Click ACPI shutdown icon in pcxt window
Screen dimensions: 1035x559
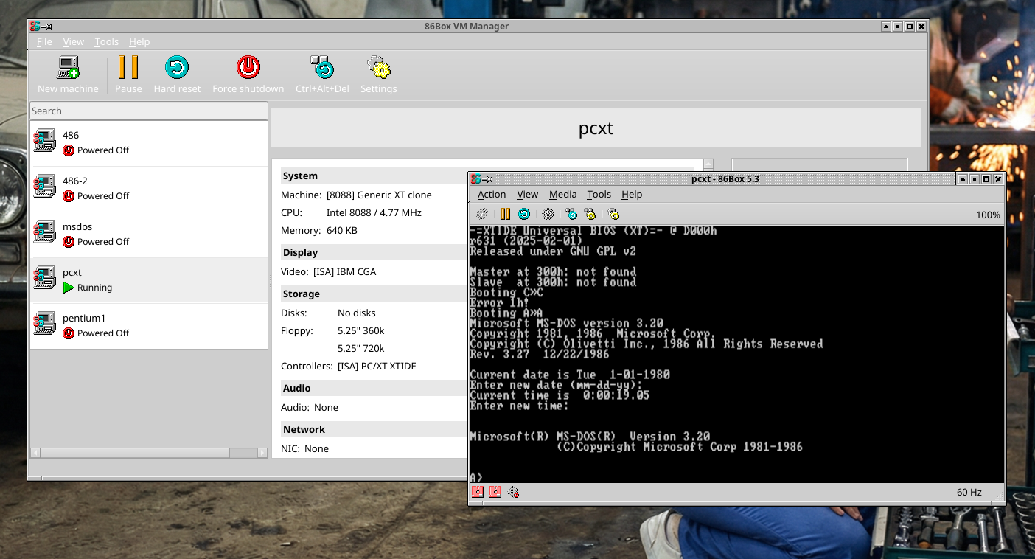coord(547,214)
